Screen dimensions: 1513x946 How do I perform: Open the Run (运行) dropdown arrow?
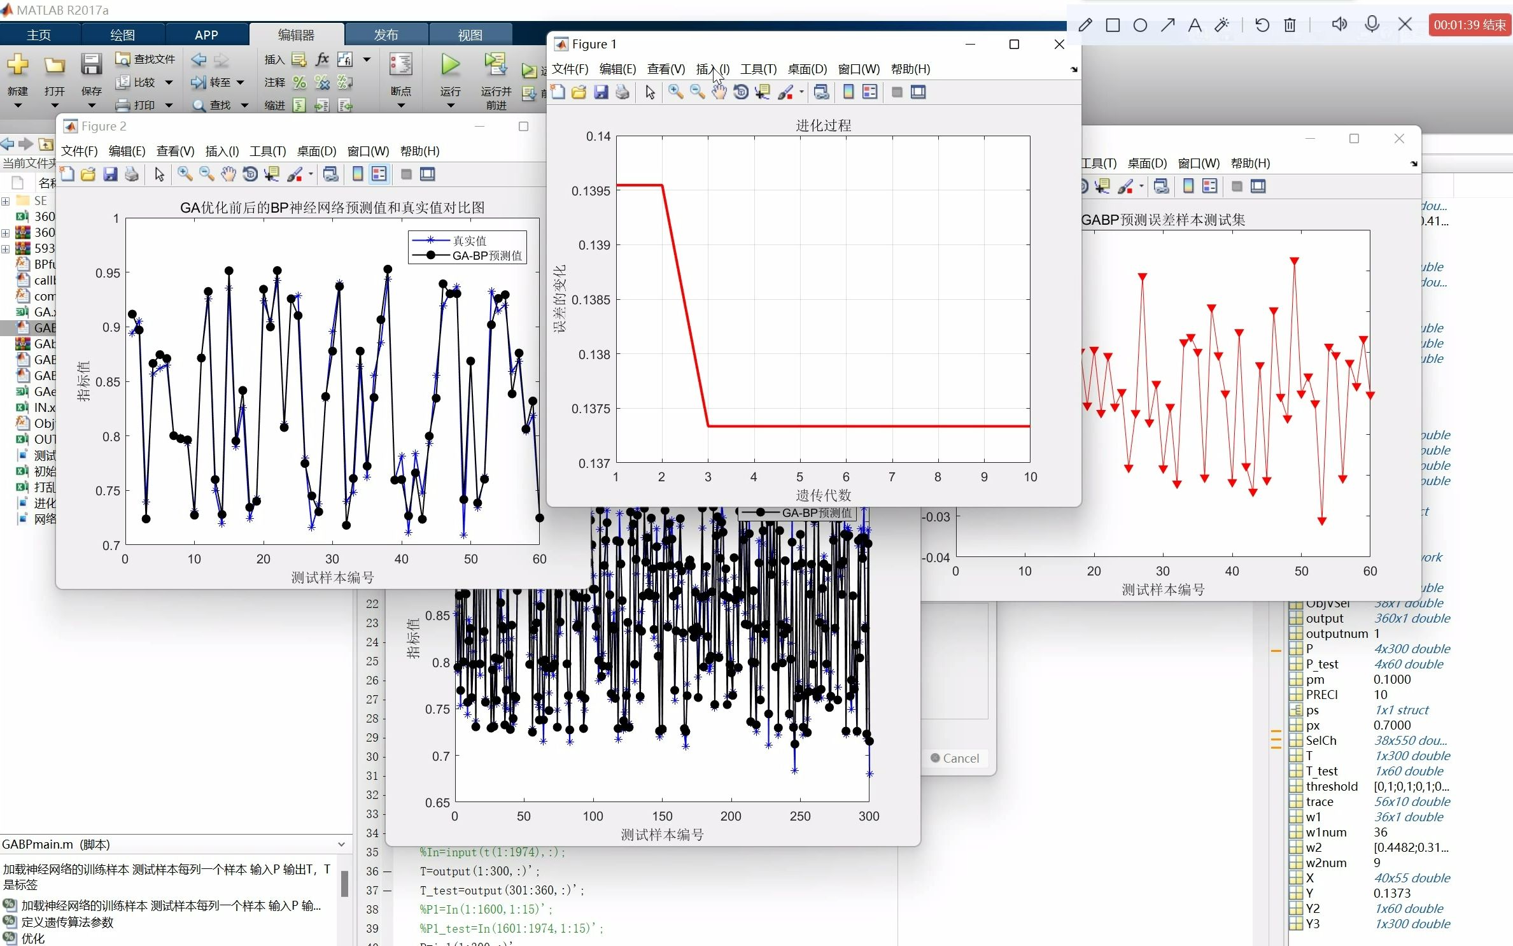tap(451, 106)
